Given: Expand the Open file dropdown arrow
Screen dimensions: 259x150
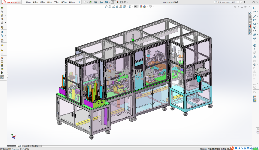Looking at the screenshot, I should click(93, 2).
